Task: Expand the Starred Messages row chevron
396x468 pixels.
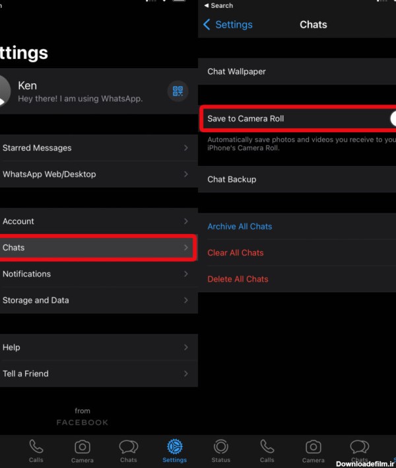Action: (186, 148)
